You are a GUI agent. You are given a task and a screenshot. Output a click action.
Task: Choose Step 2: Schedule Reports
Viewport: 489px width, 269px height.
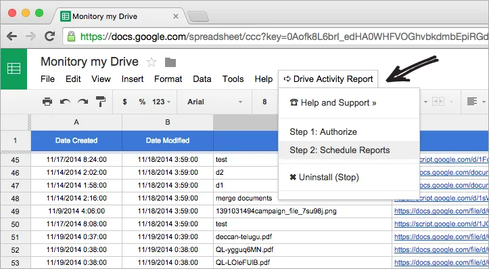[349, 150]
